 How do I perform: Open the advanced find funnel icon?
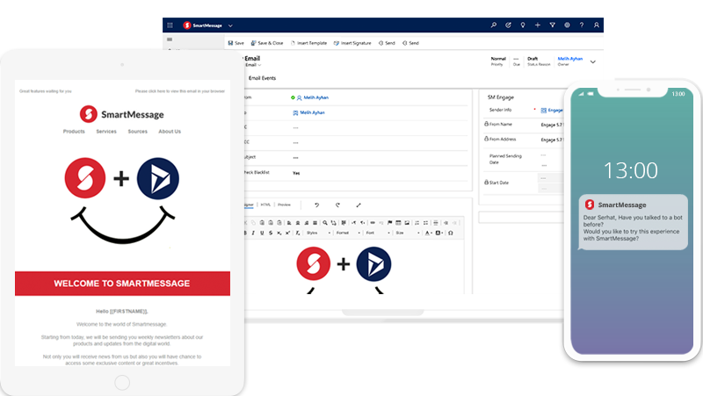[x=553, y=25]
